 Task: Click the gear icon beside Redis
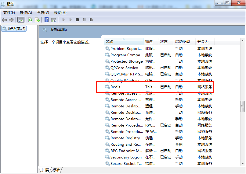coord(107,87)
